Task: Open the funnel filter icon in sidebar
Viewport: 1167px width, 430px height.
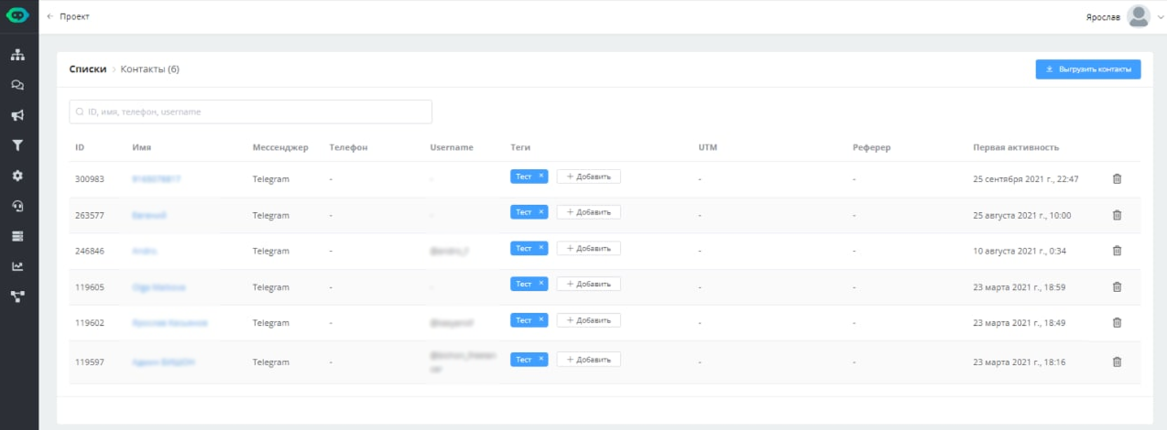Action: pos(18,145)
